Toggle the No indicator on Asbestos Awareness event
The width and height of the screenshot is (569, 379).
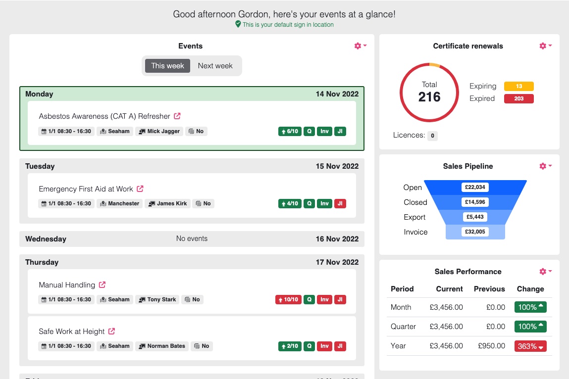pos(196,131)
